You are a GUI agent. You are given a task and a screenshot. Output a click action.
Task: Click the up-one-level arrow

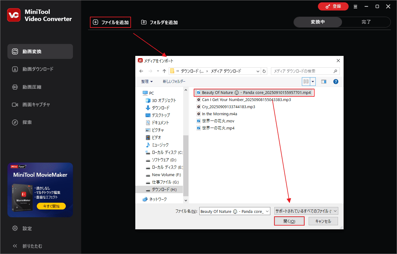click(x=164, y=71)
